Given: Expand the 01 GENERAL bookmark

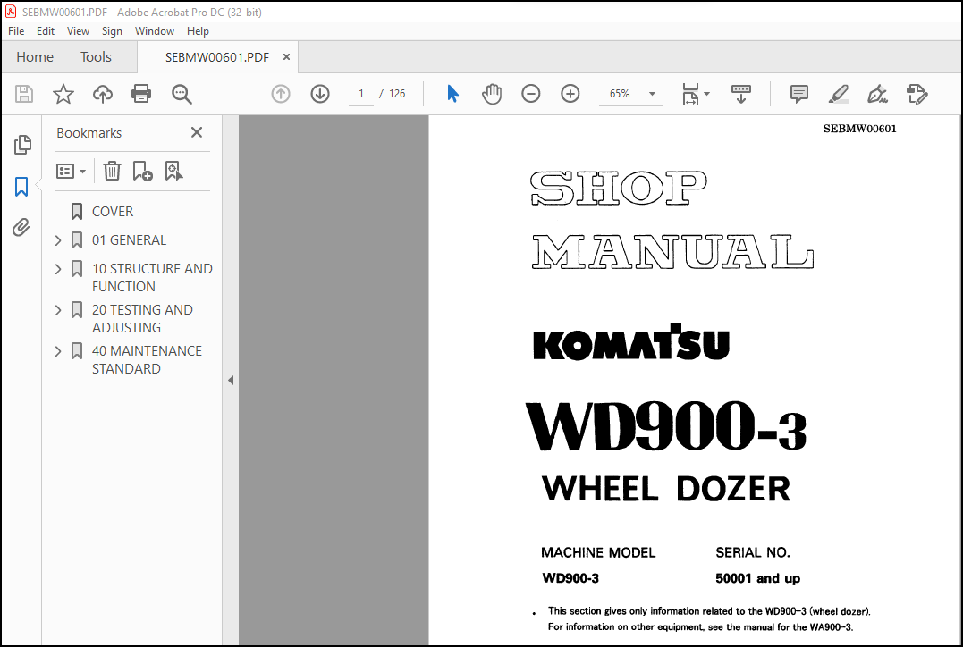Looking at the screenshot, I should click(x=58, y=240).
